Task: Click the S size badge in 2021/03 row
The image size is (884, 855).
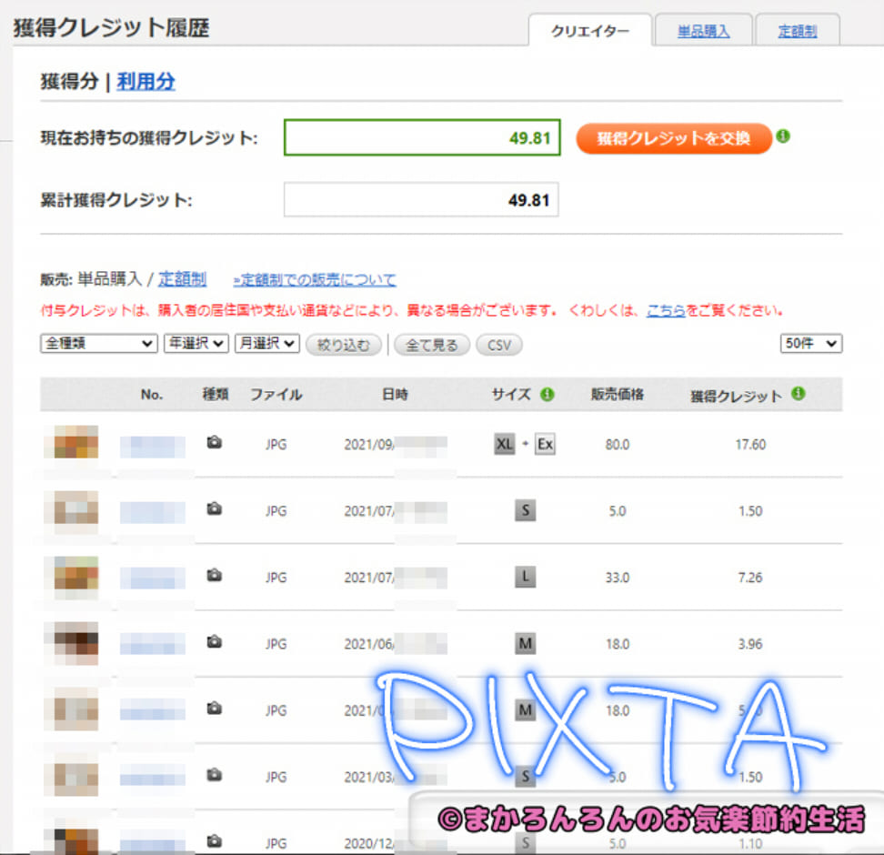Action: tap(525, 777)
